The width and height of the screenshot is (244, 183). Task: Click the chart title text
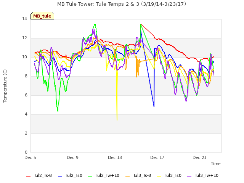[x=122, y=4]
